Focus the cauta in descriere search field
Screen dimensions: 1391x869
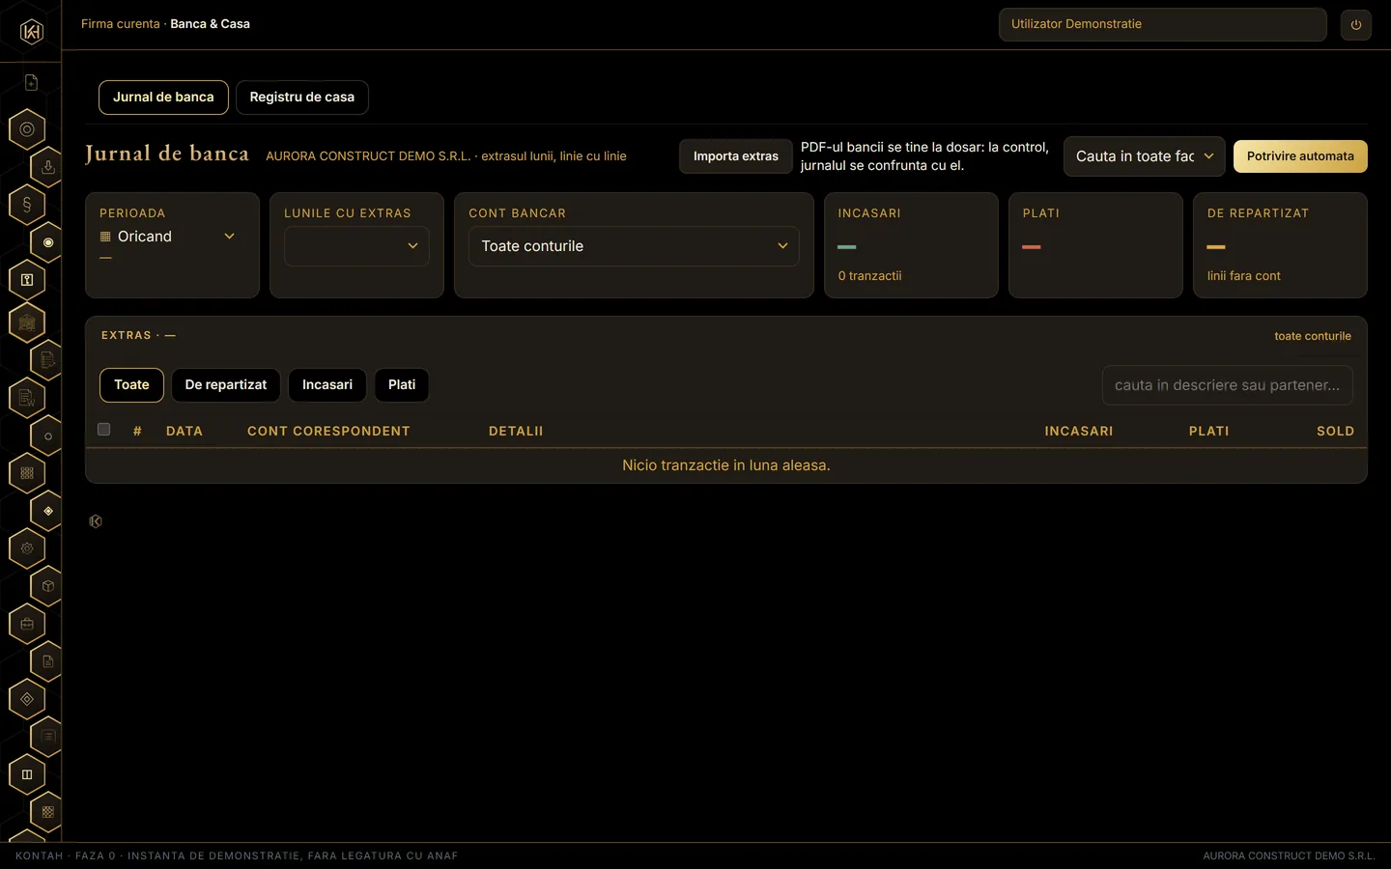coord(1227,385)
